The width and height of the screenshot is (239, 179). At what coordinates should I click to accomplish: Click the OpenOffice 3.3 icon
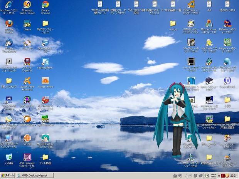click(x=45, y=43)
